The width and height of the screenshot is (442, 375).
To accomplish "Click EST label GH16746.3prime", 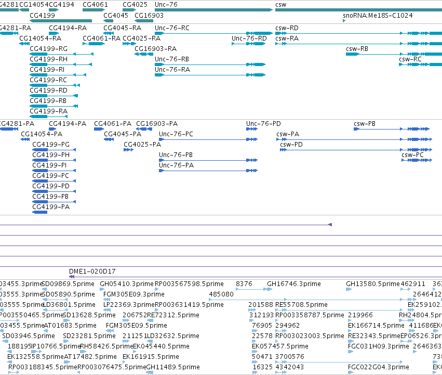I will point(294,284).
